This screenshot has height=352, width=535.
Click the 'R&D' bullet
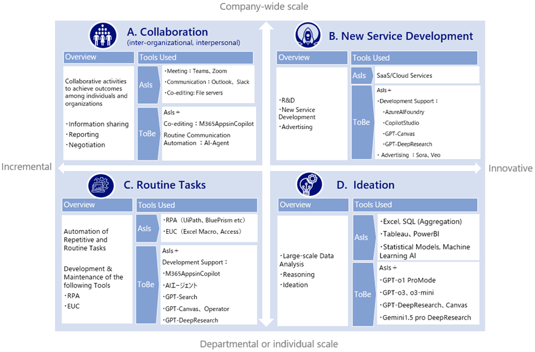(287, 101)
